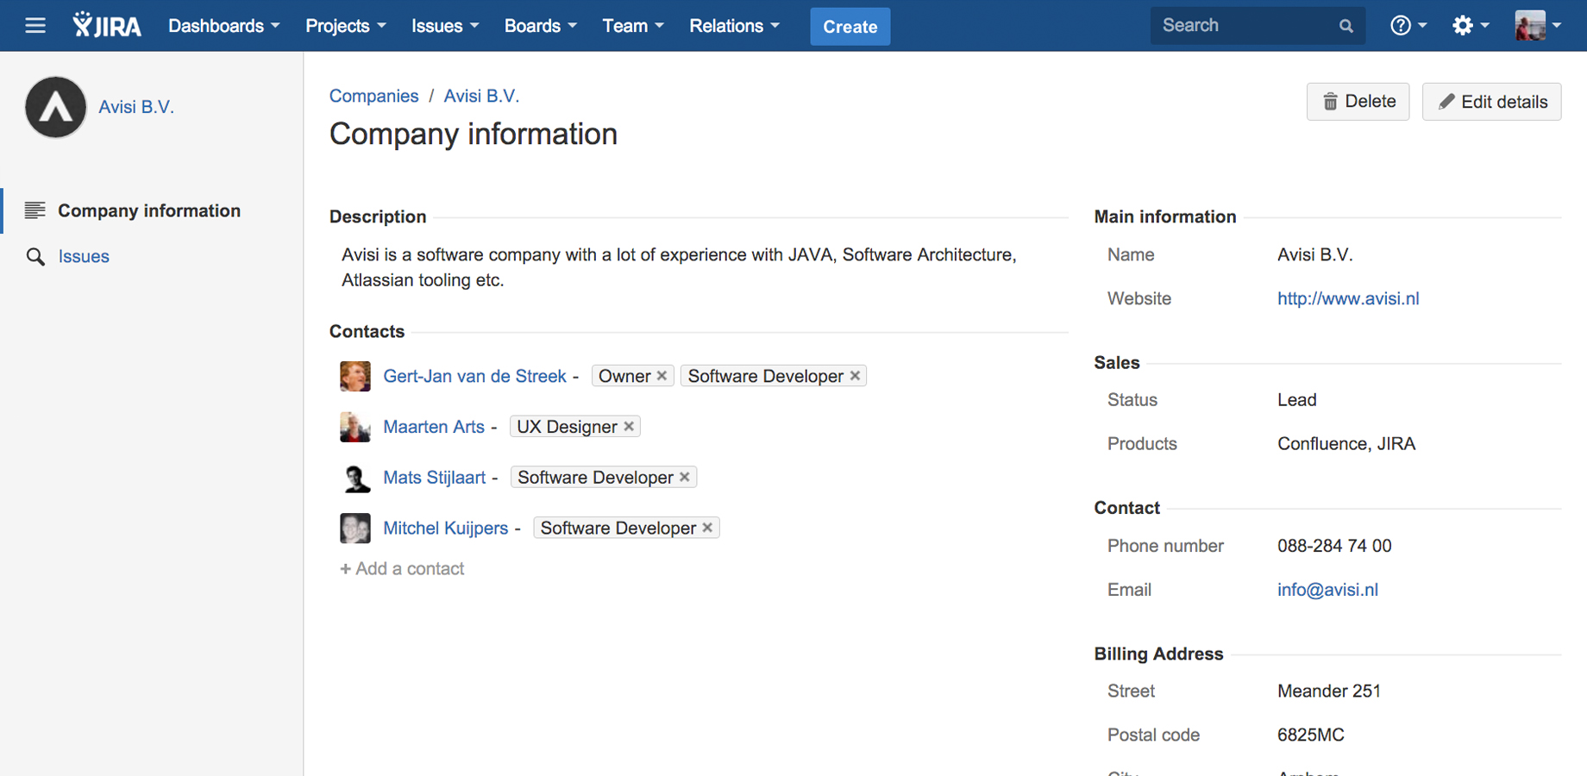Click the postal code 6825MC
1587x776 pixels.
pyautogui.click(x=1311, y=735)
